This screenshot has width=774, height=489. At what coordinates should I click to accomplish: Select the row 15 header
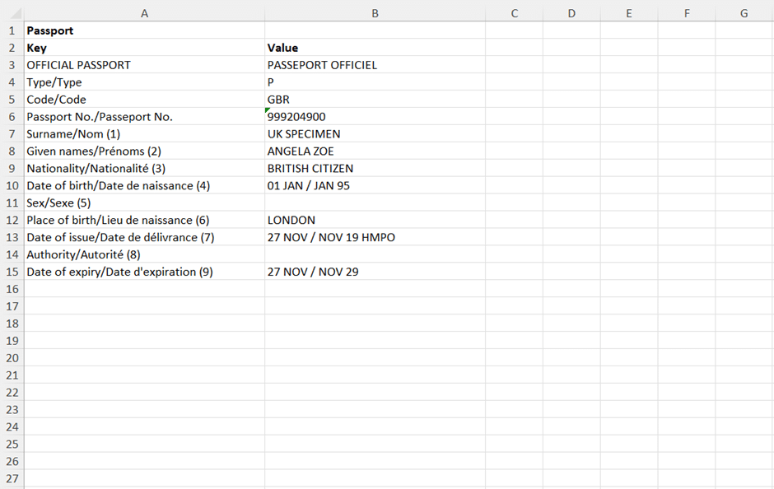12,272
